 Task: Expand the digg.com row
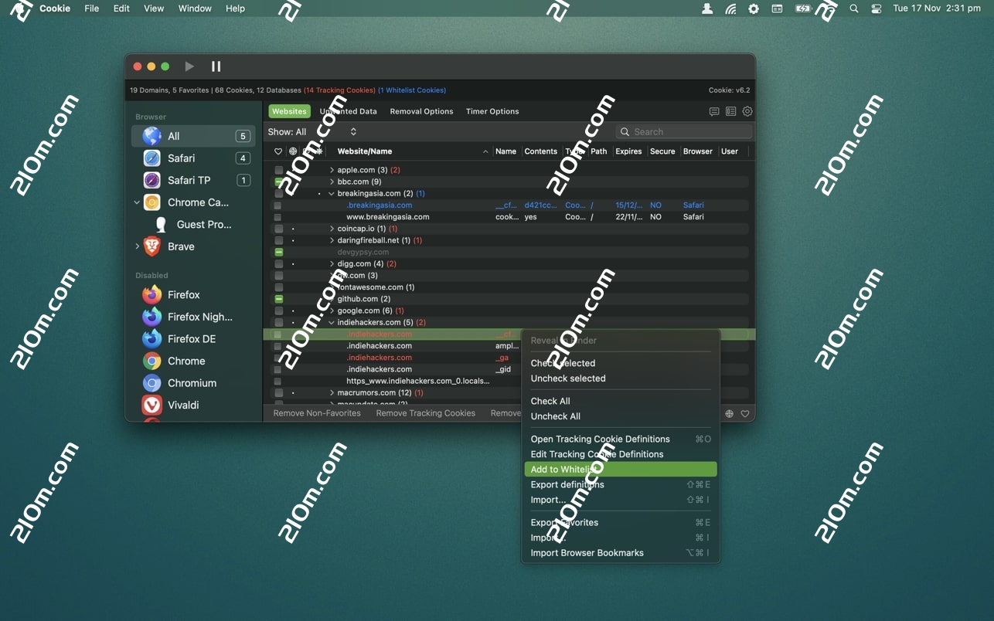pos(332,264)
